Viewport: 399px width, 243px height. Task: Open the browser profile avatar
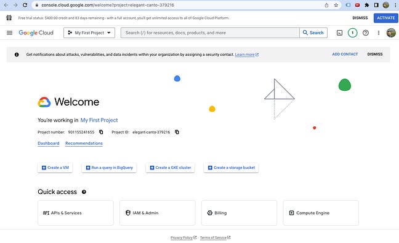386,5
